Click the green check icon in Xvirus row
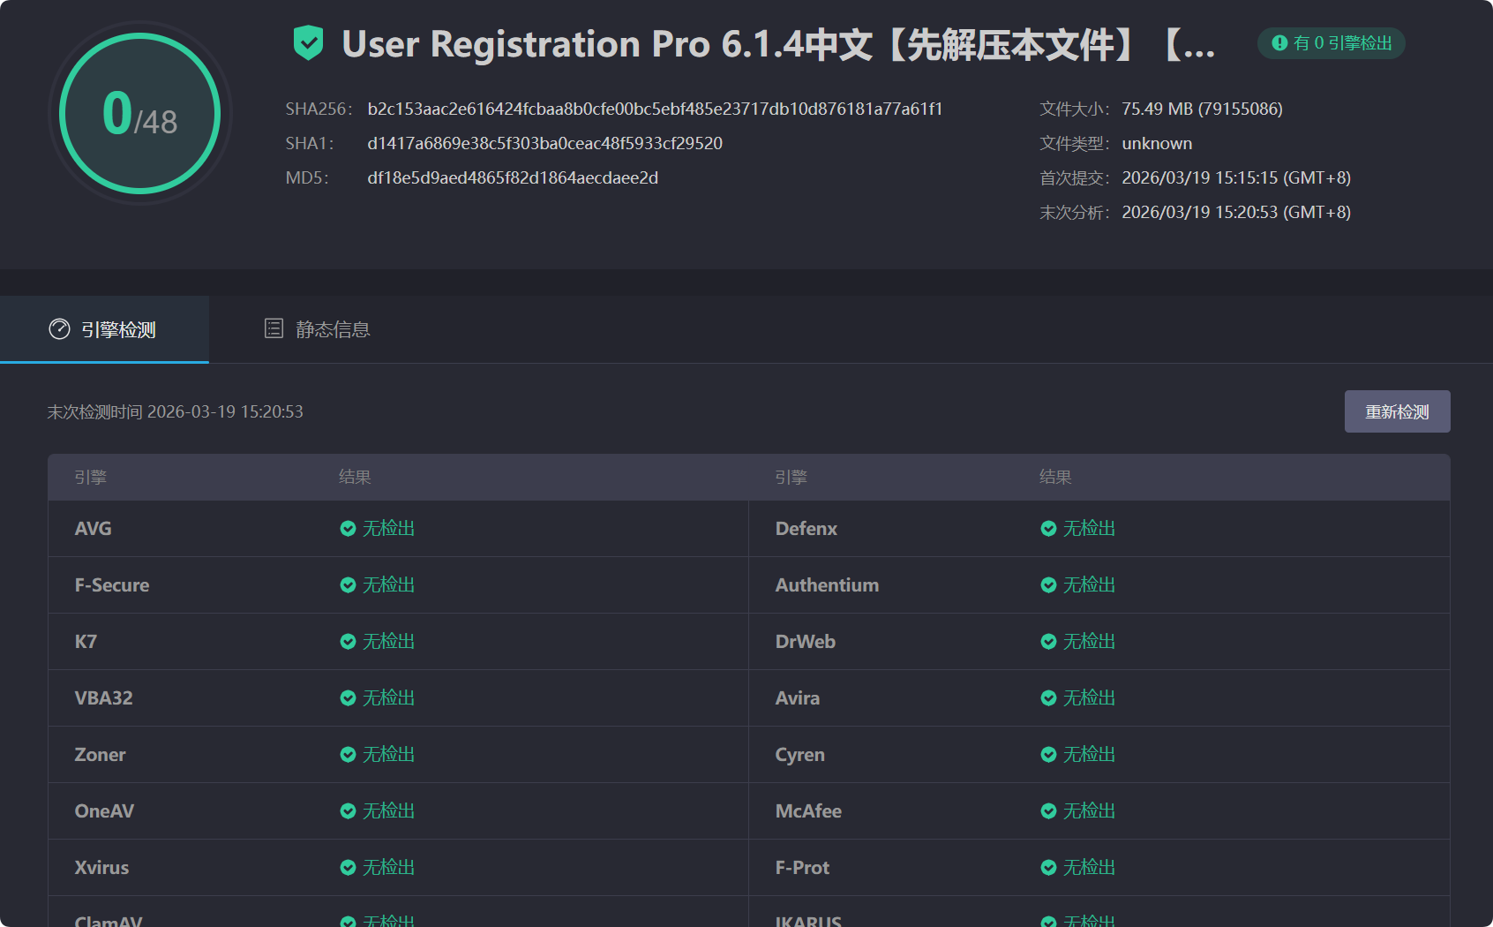 (348, 868)
